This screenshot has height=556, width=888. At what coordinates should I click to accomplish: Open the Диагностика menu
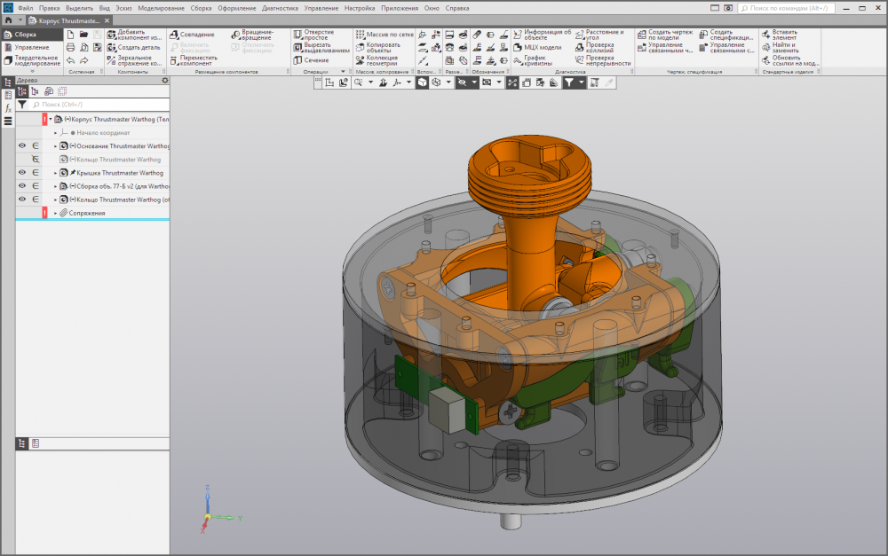280,7
